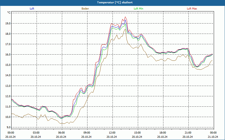Click the 'Luft' legend label
Screen dimensions: 225x140
coord(32,9)
